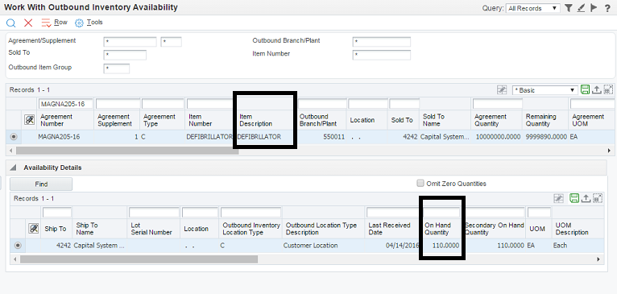Image resolution: width=617 pixels, height=294 pixels.
Task: Click upper grid scroll right arrow
Action: (x=609, y=151)
